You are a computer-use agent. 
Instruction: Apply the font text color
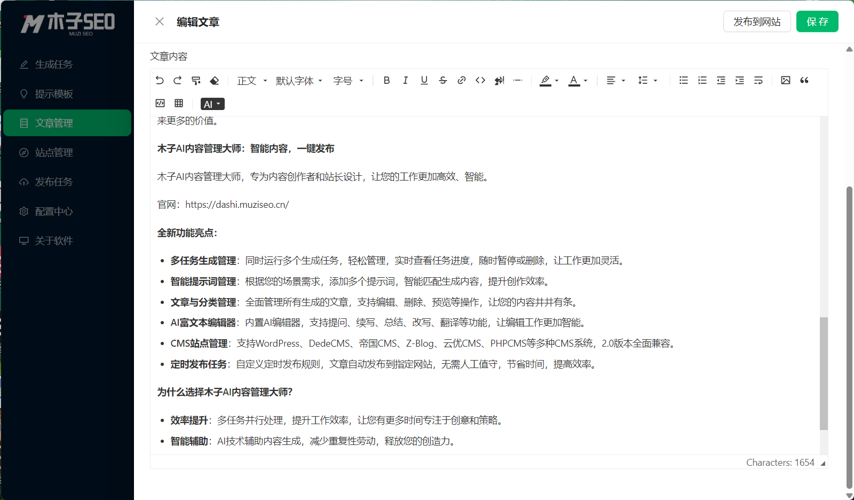[574, 80]
